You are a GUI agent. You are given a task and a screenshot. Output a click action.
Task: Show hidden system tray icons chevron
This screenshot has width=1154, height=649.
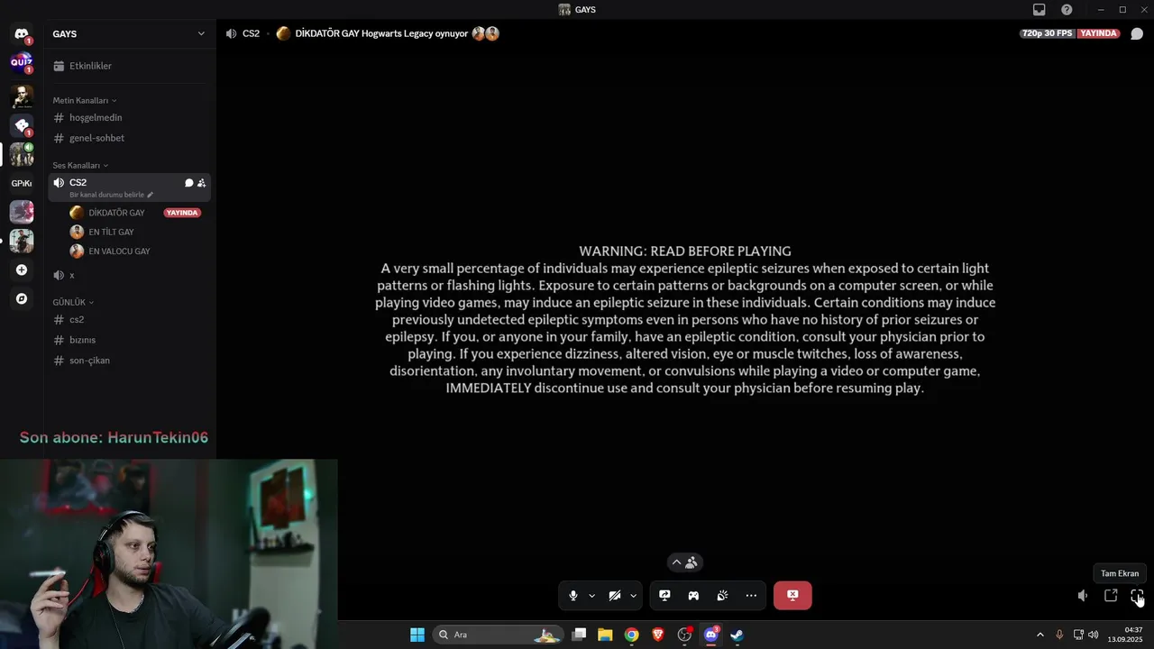pyautogui.click(x=1040, y=635)
